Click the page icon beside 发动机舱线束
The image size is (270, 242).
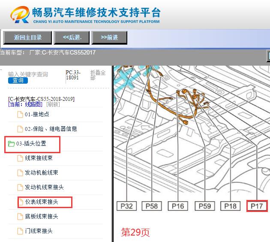20,173
